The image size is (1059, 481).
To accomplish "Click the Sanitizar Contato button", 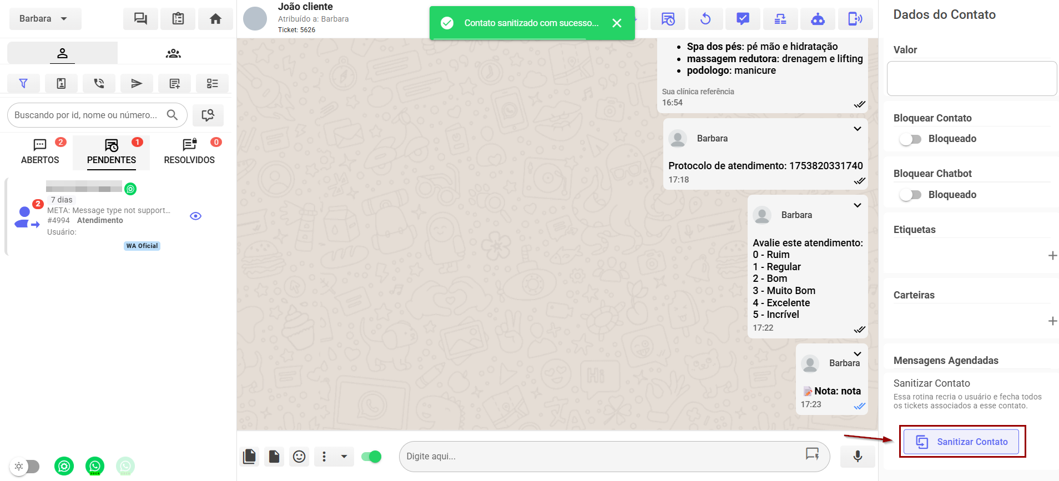I will (x=961, y=442).
